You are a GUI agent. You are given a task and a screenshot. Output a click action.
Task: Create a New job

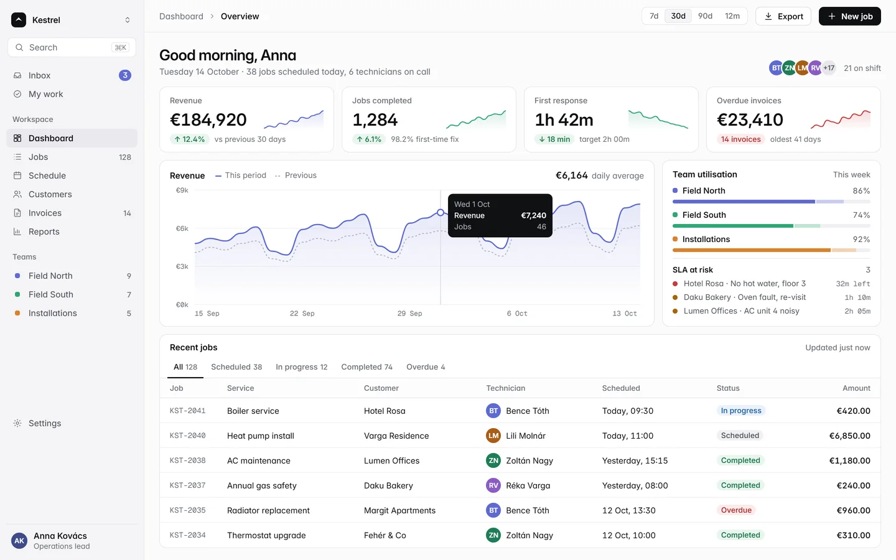point(850,16)
